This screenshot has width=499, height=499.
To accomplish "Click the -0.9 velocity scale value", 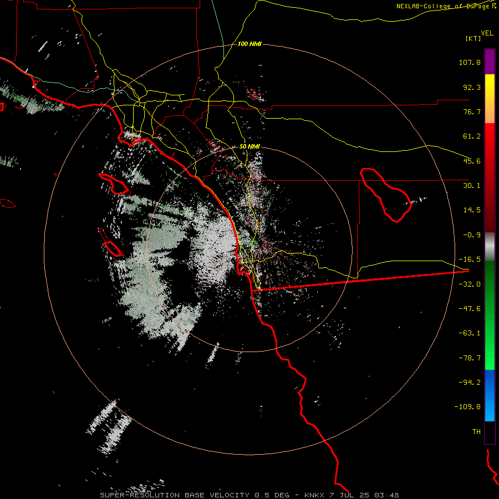I will click(472, 235).
